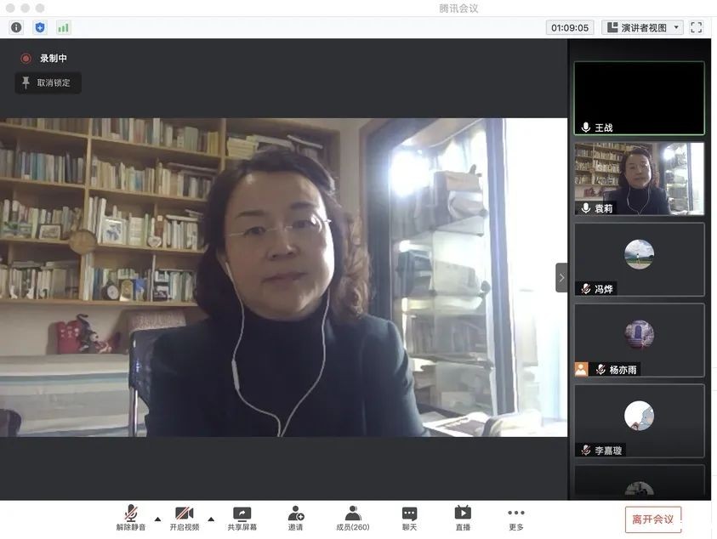Select 冯烨 participant tile
Screen dimensions: 717x539
(639, 259)
